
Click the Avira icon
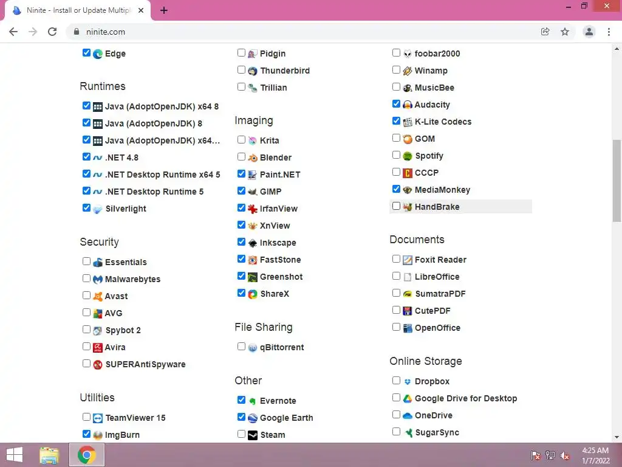tap(98, 347)
